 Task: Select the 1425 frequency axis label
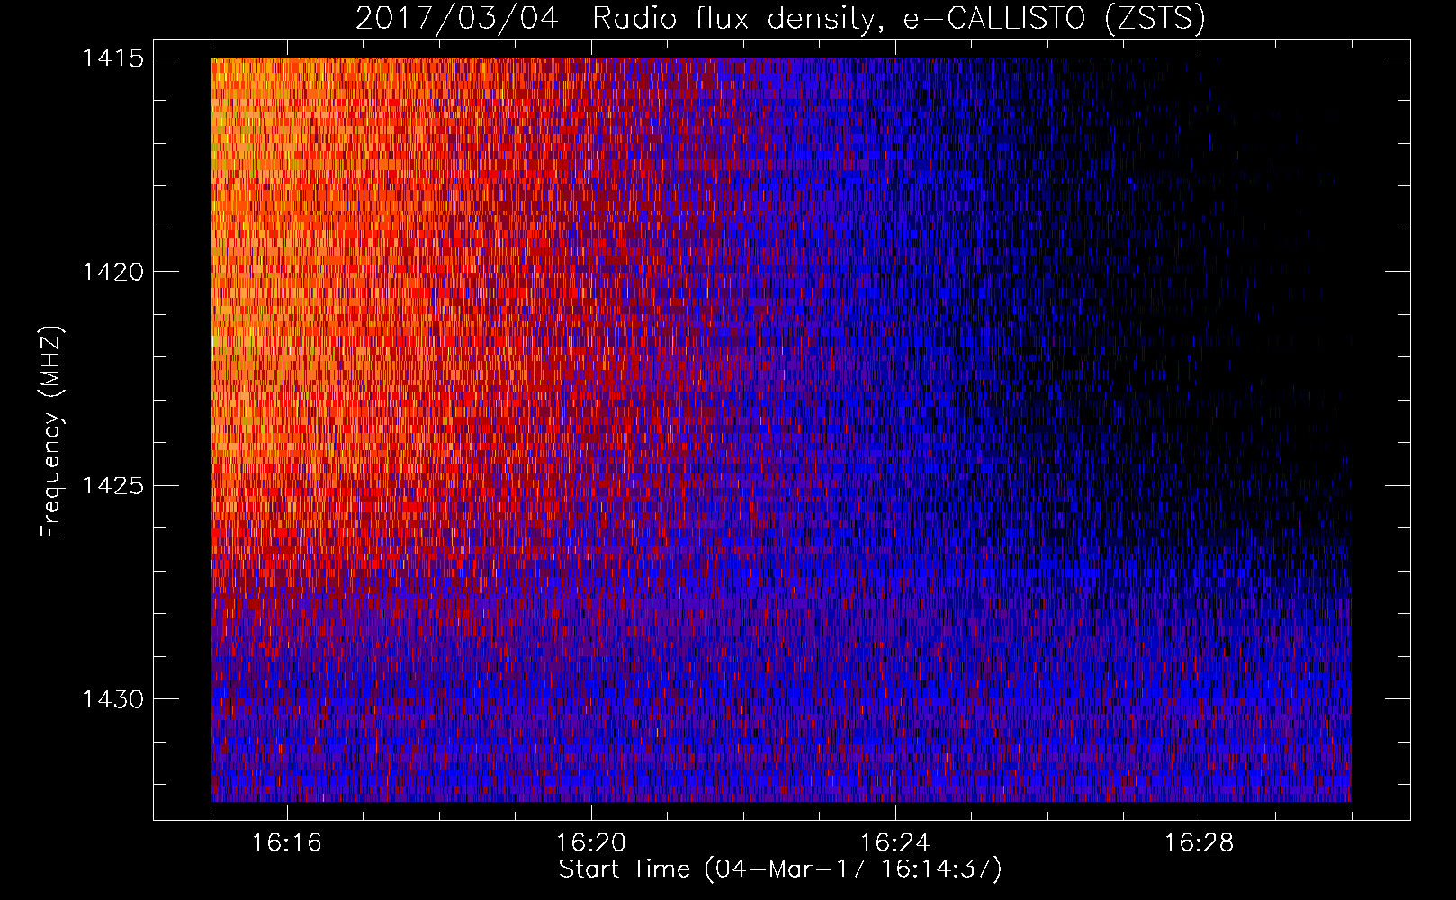click(112, 486)
